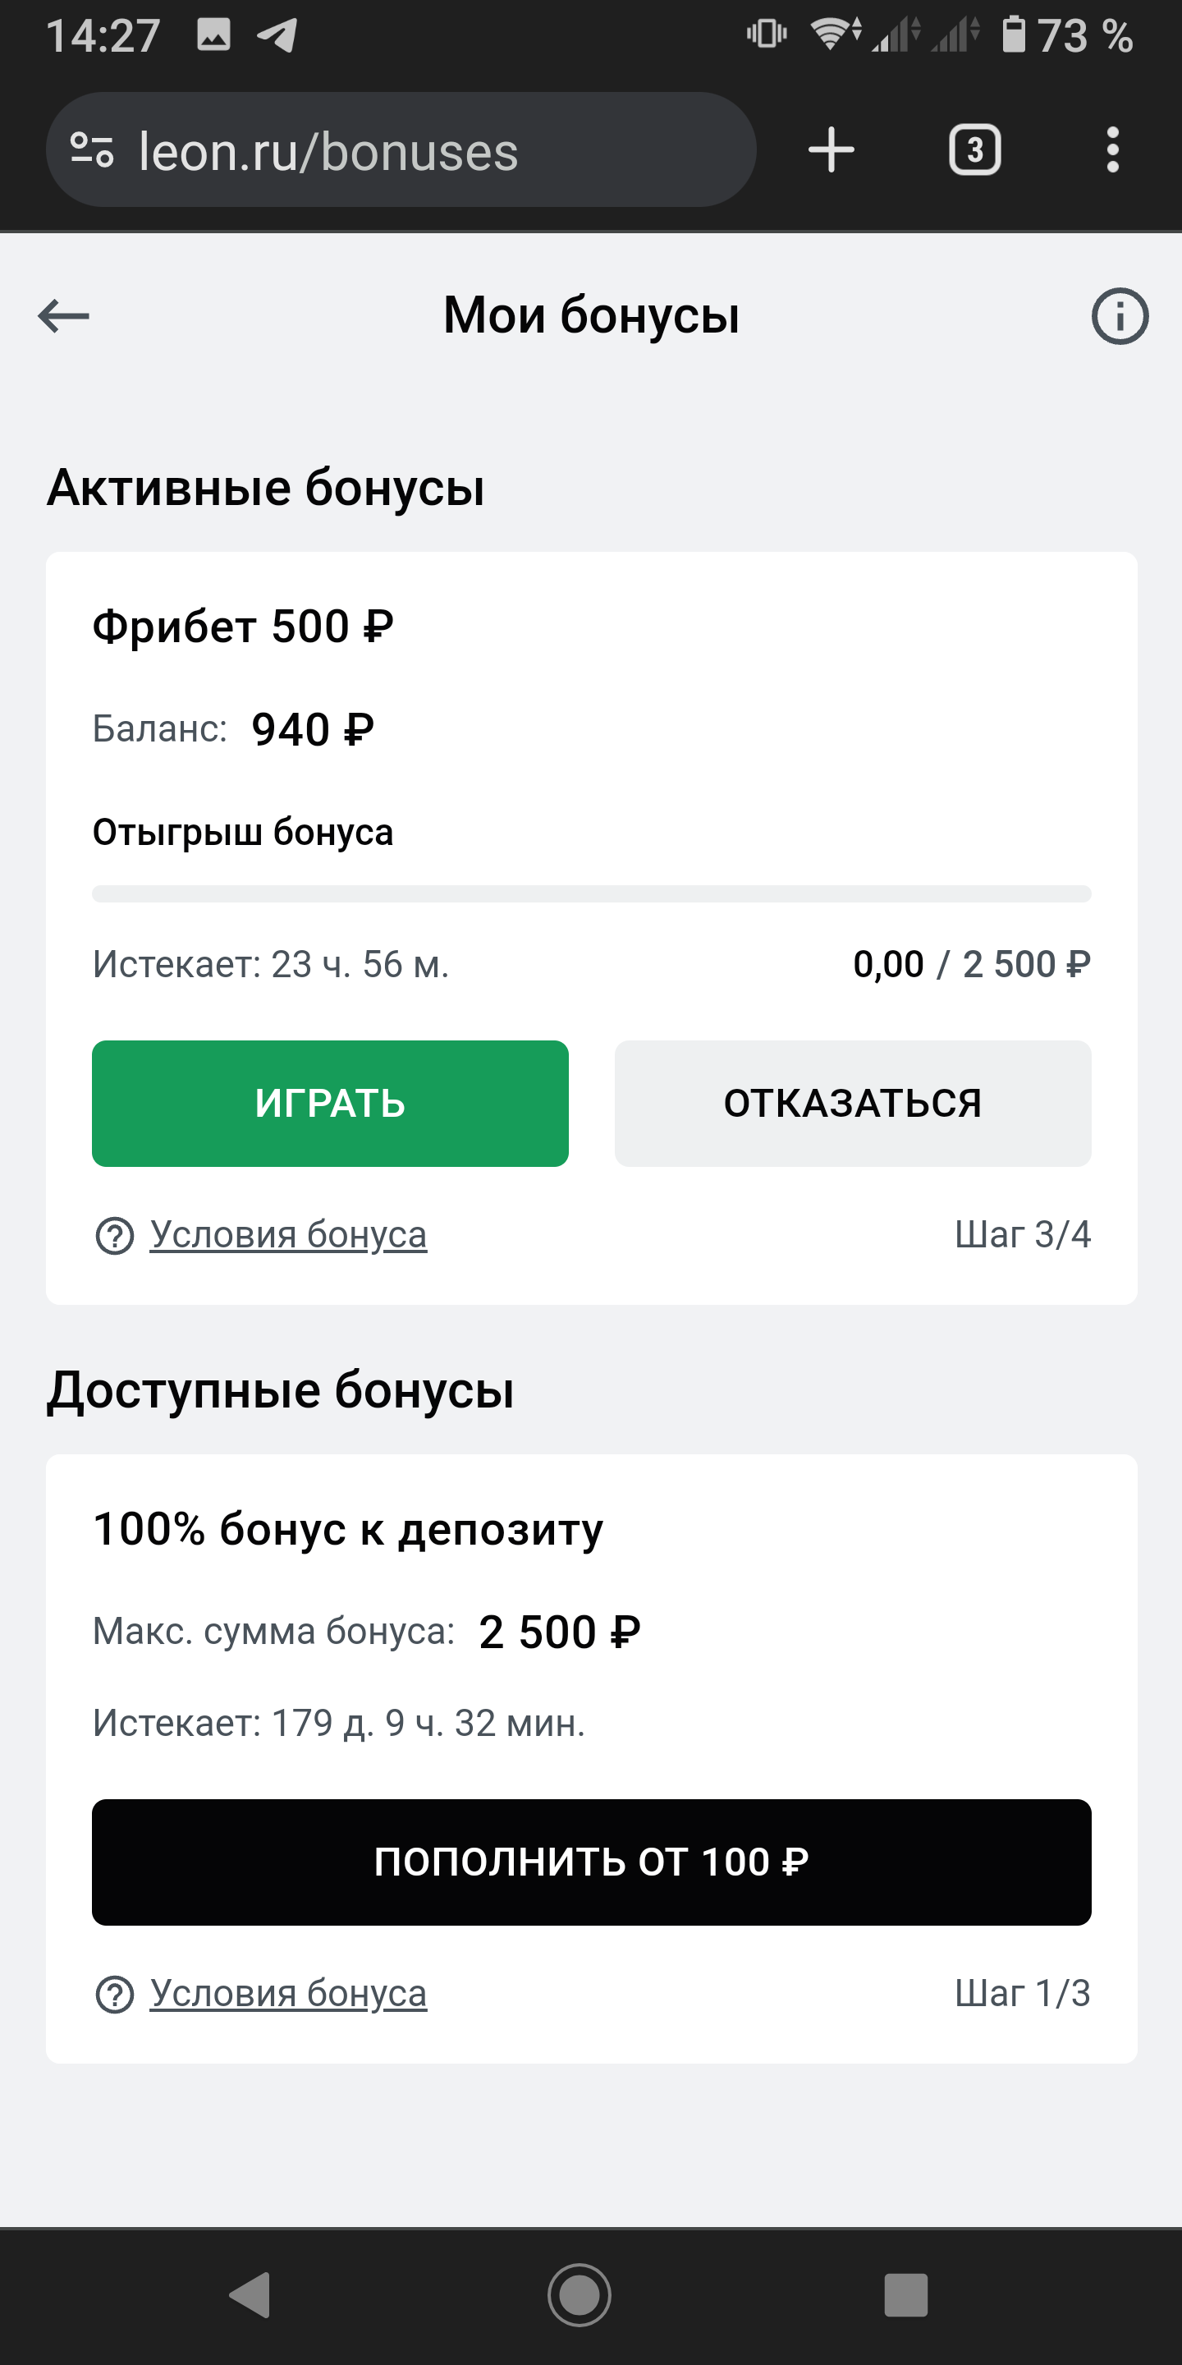Tap the Telegram notification icon in status bar
1182x2365 pixels.
click(x=277, y=34)
